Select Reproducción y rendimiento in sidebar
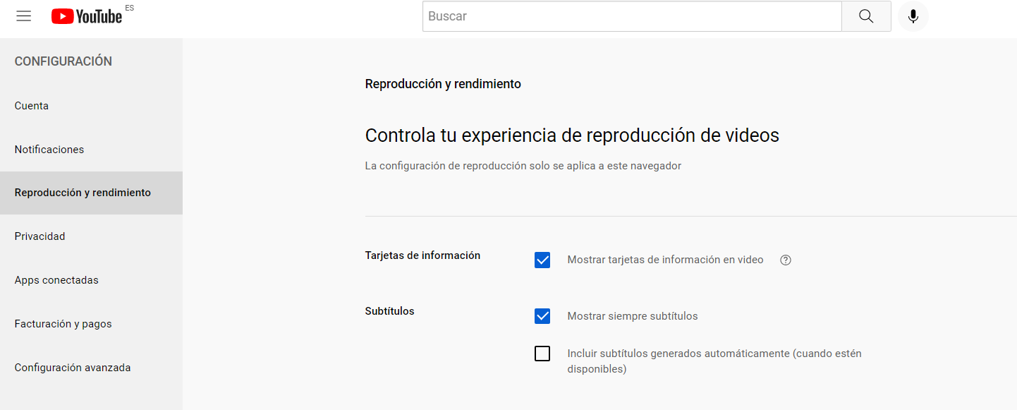Screen dimensions: 1017x410 tap(91, 193)
